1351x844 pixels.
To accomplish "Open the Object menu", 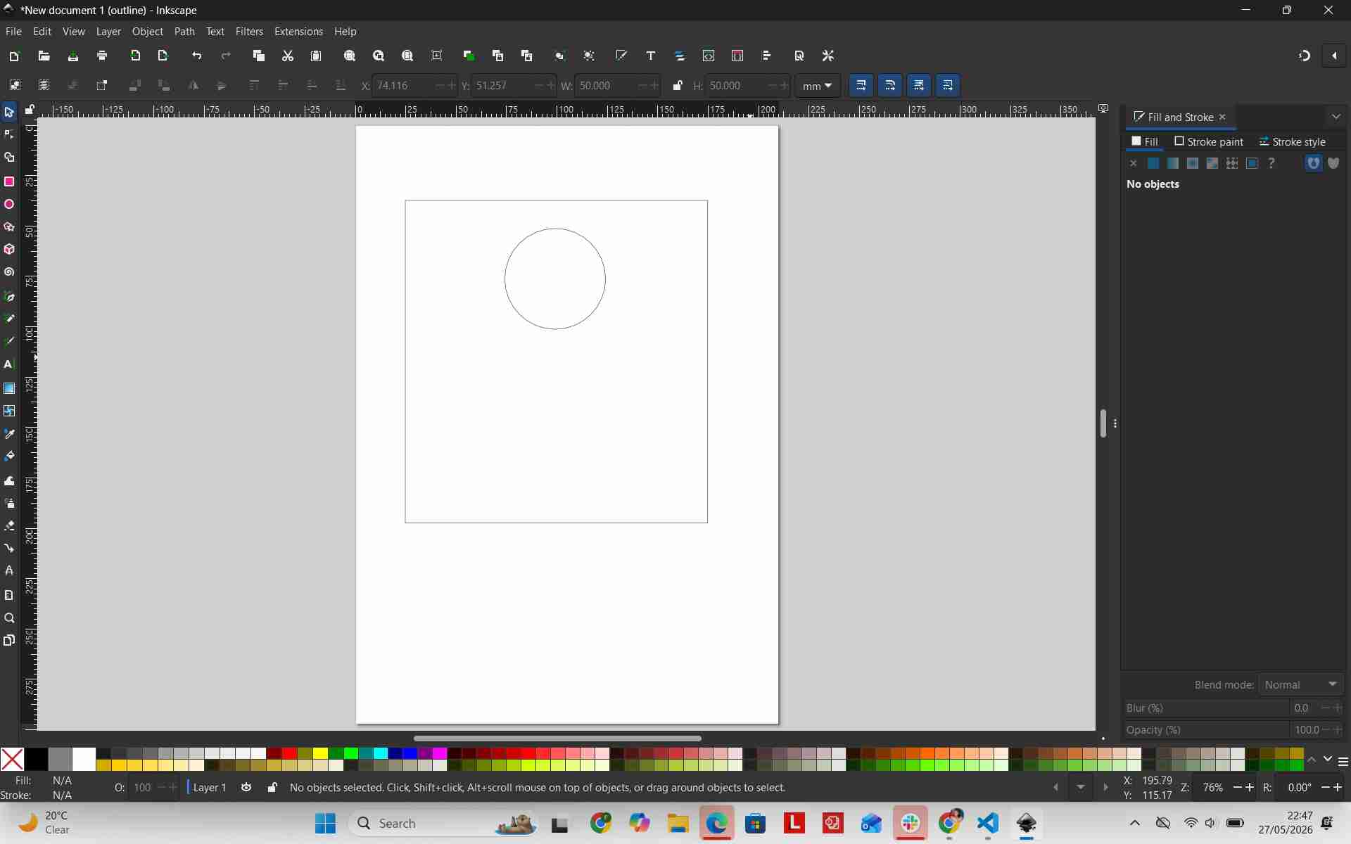I will point(148,32).
